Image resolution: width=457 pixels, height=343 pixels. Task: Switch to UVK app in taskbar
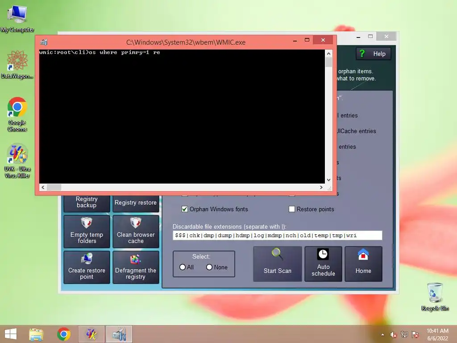(91, 334)
